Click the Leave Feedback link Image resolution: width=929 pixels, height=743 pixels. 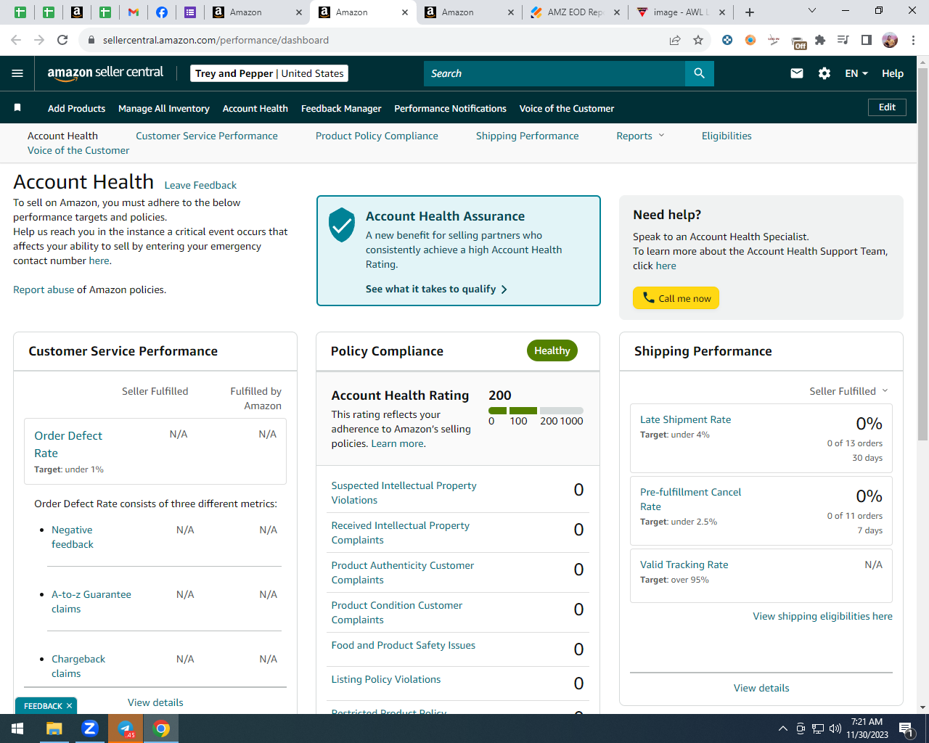pyautogui.click(x=200, y=185)
